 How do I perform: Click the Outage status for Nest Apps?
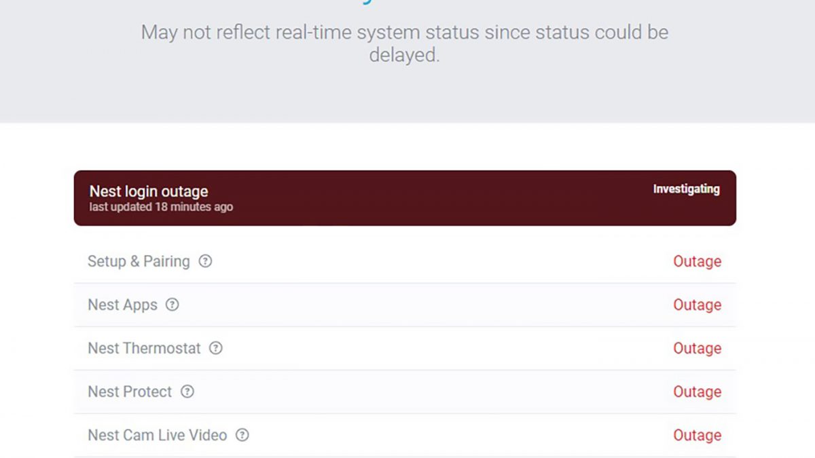point(697,305)
